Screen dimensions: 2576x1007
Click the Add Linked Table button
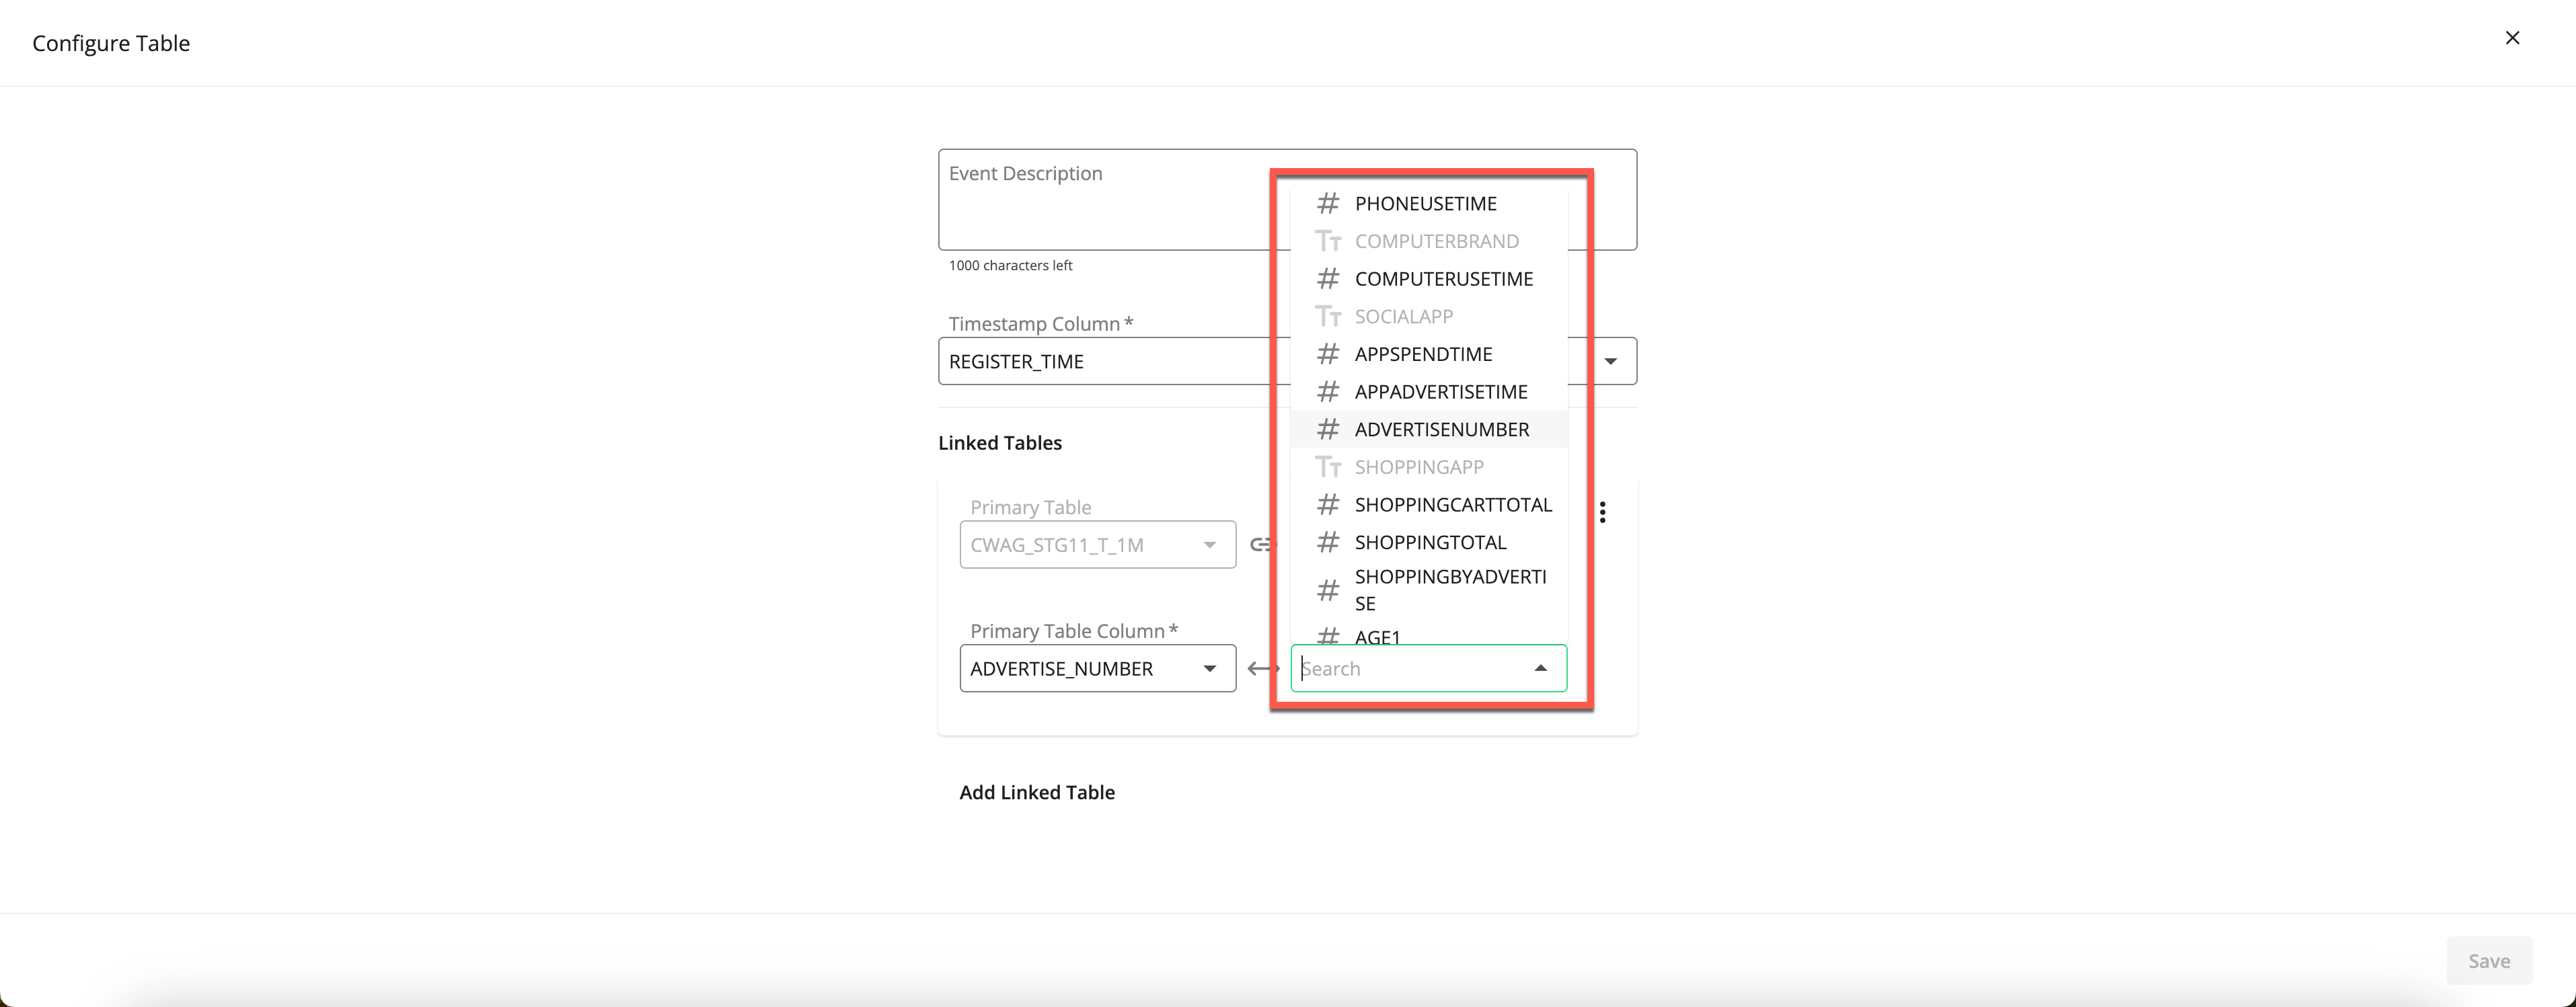pos(1036,792)
